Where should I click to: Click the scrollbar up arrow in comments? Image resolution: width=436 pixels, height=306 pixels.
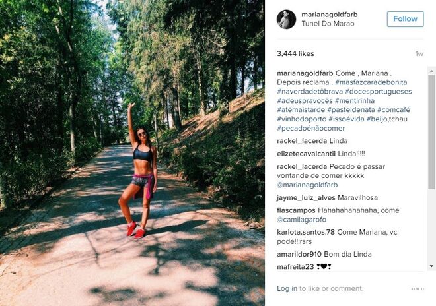click(431, 71)
